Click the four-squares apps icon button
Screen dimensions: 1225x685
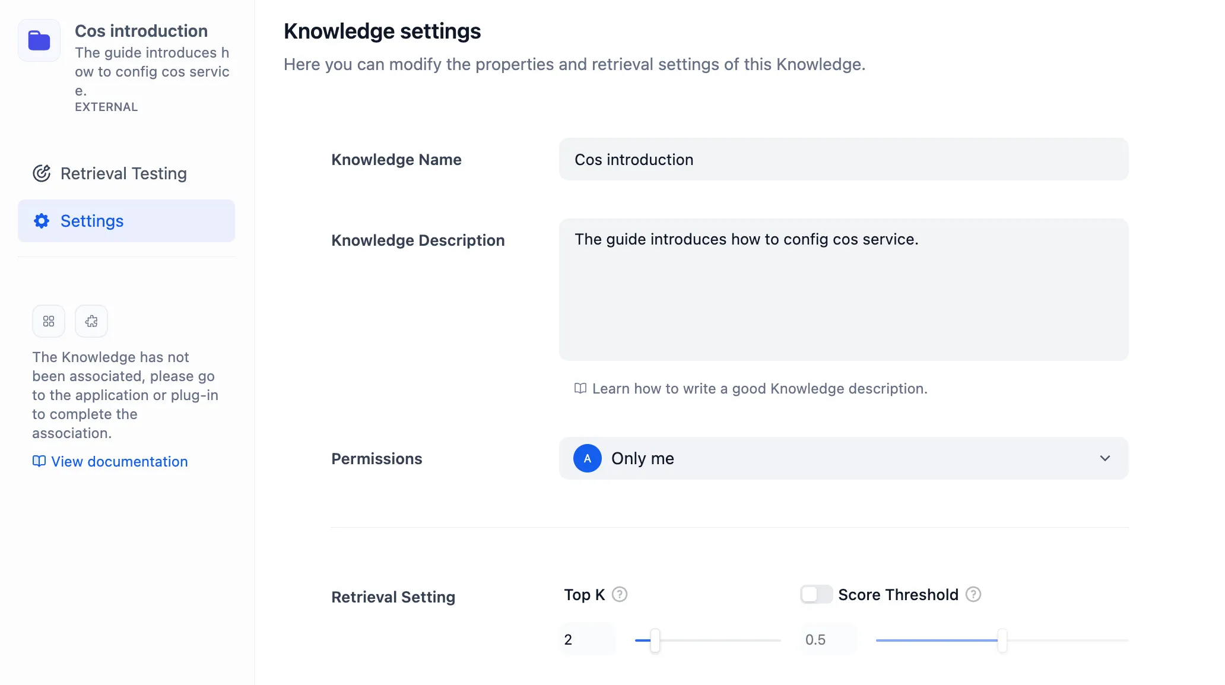coord(49,321)
